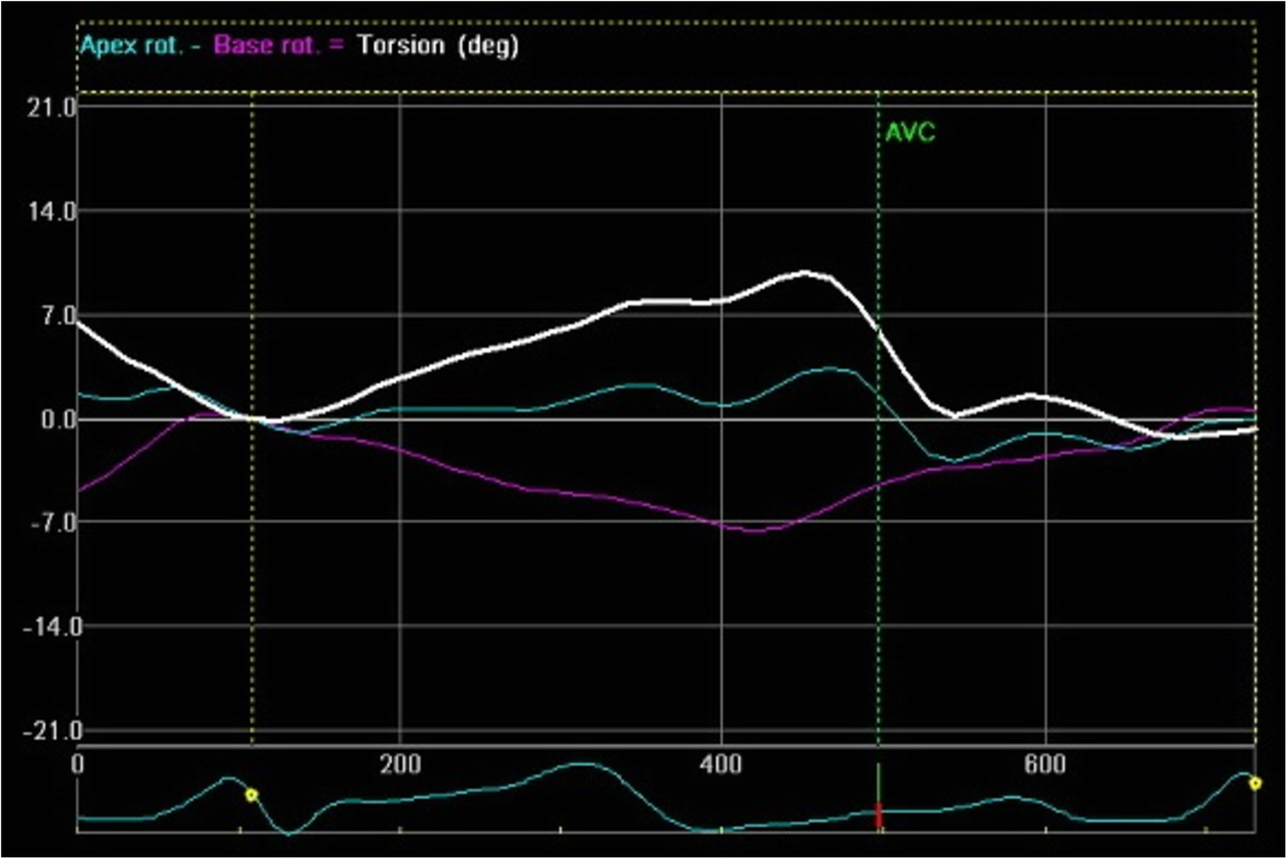The image size is (1287, 859).
Task: Click the red AVC tick on ECG trace
Action: pyautogui.click(x=879, y=815)
